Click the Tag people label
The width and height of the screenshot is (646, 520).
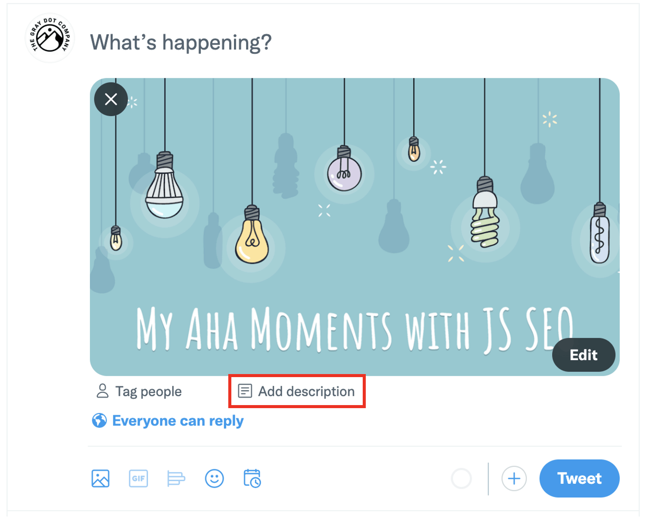(148, 392)
